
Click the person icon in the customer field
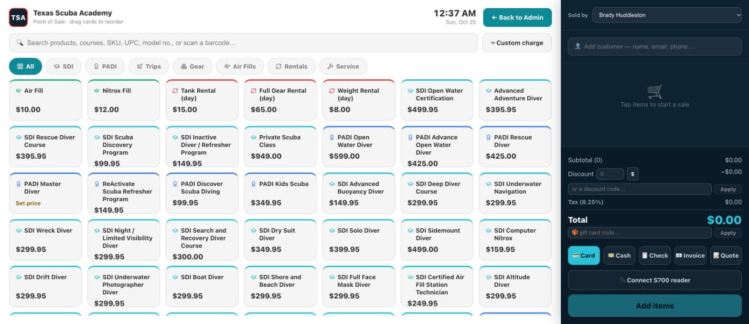pos(578,46)
